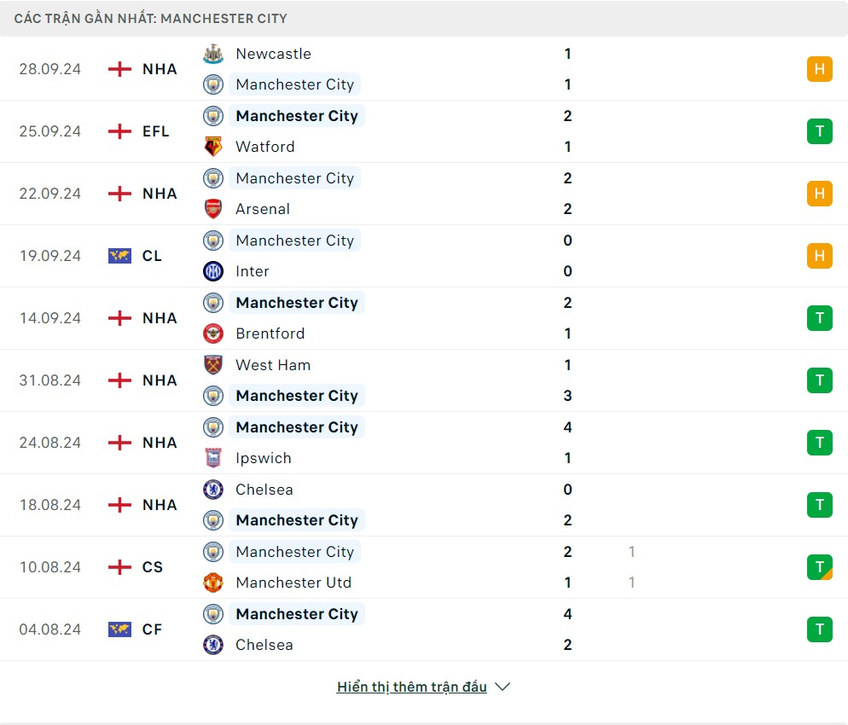Click the Ipswich club crest icon

(213, 458)
